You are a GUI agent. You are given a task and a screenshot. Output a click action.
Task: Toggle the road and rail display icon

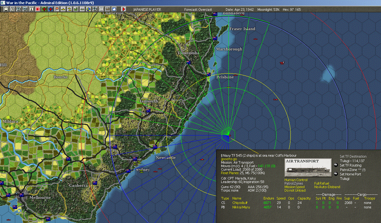tap(108, 9)
